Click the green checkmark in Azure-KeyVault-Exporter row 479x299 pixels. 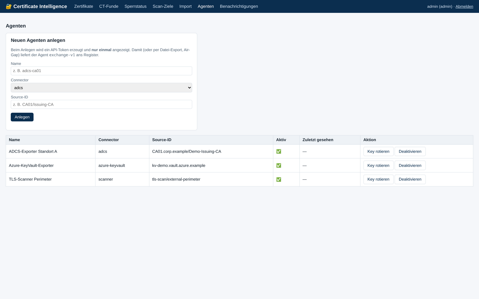(x=279, y=166)
